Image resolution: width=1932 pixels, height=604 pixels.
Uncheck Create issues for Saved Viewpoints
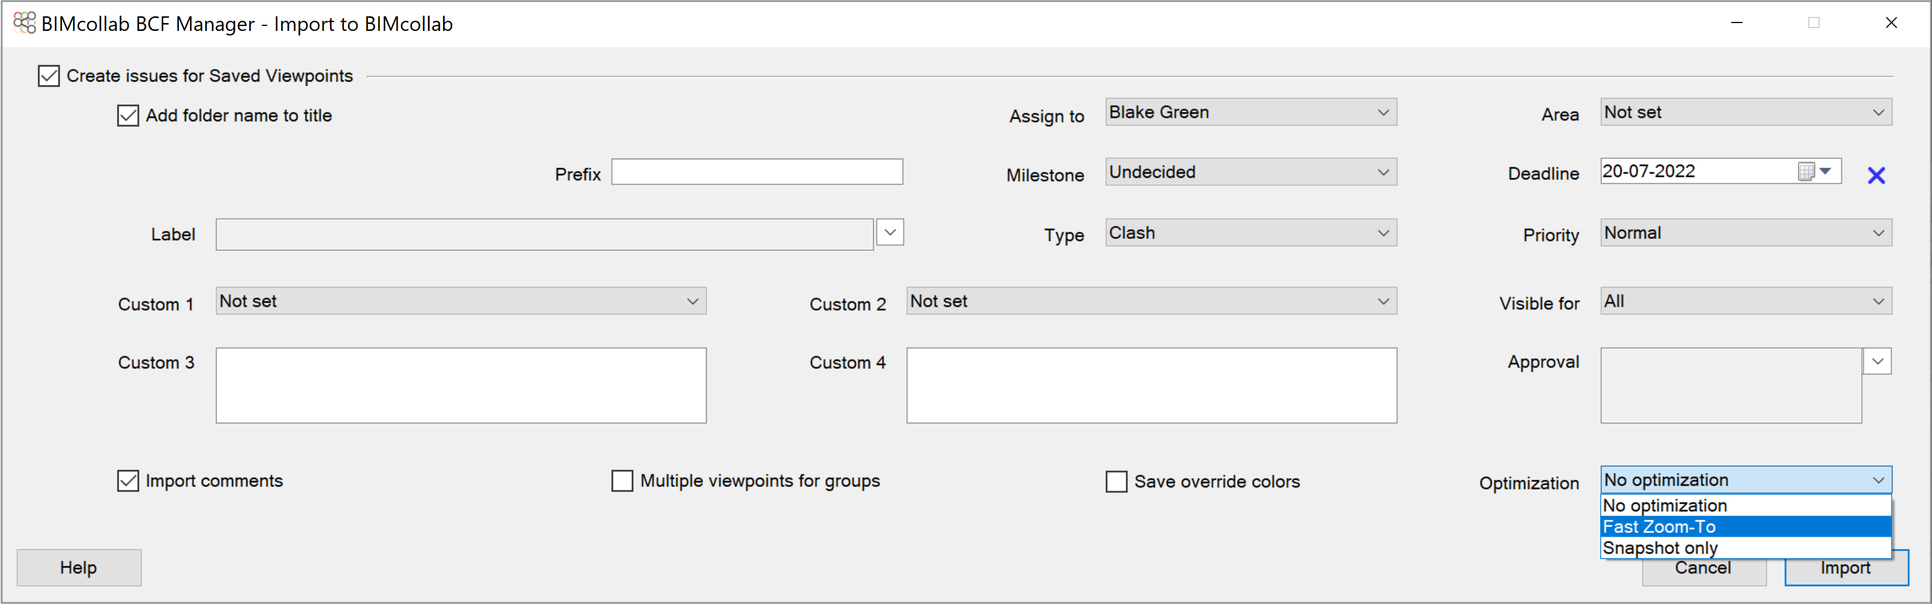pyautogui.click(x=49, y=76)
